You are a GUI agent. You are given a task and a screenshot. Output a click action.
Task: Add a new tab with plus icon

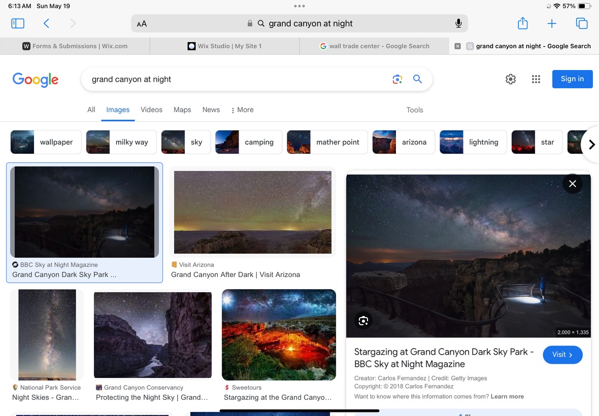click(552, 24)
